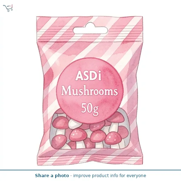Viewport: 181px width, 181px height.
Task: Click the striped top seal of the bag
Action: [x=89, y=29]
